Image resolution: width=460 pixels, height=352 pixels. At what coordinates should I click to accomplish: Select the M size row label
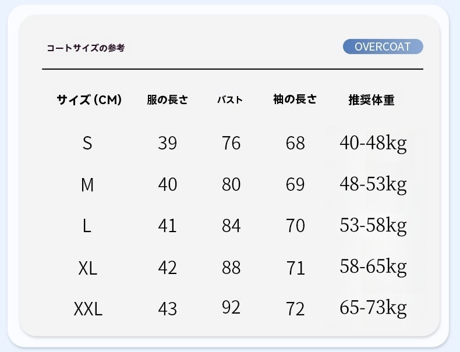[87, 185]
